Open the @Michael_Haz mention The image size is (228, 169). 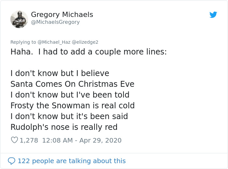point(54,42)
